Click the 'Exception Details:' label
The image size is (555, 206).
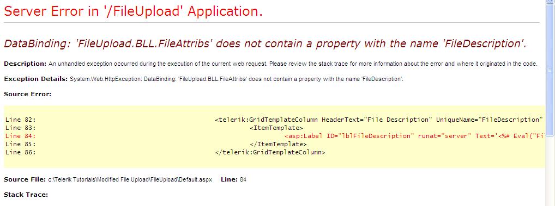click(x=36, y=79)
